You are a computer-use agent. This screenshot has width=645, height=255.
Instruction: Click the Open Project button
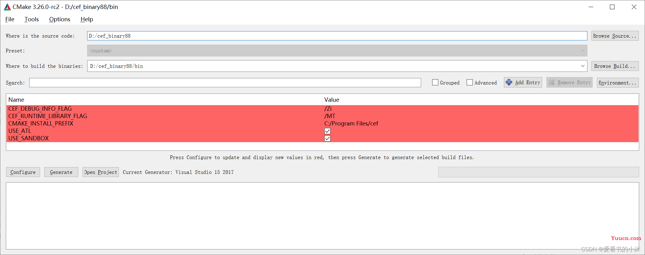[x=101, y=172]
